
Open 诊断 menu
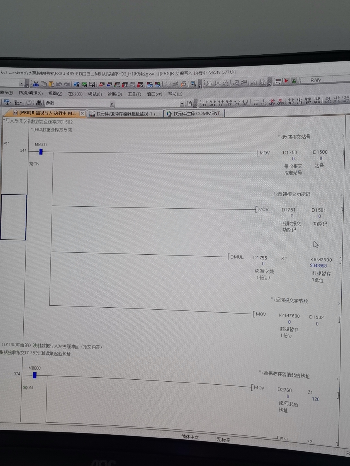click(115, 94)
